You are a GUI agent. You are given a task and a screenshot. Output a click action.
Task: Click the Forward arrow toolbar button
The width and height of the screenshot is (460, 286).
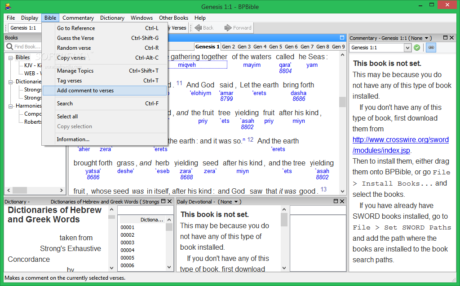pyautogui.click(x=238, y=28)
